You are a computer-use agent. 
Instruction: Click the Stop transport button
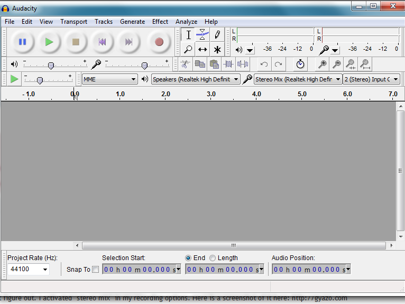[x=76, y=42]
